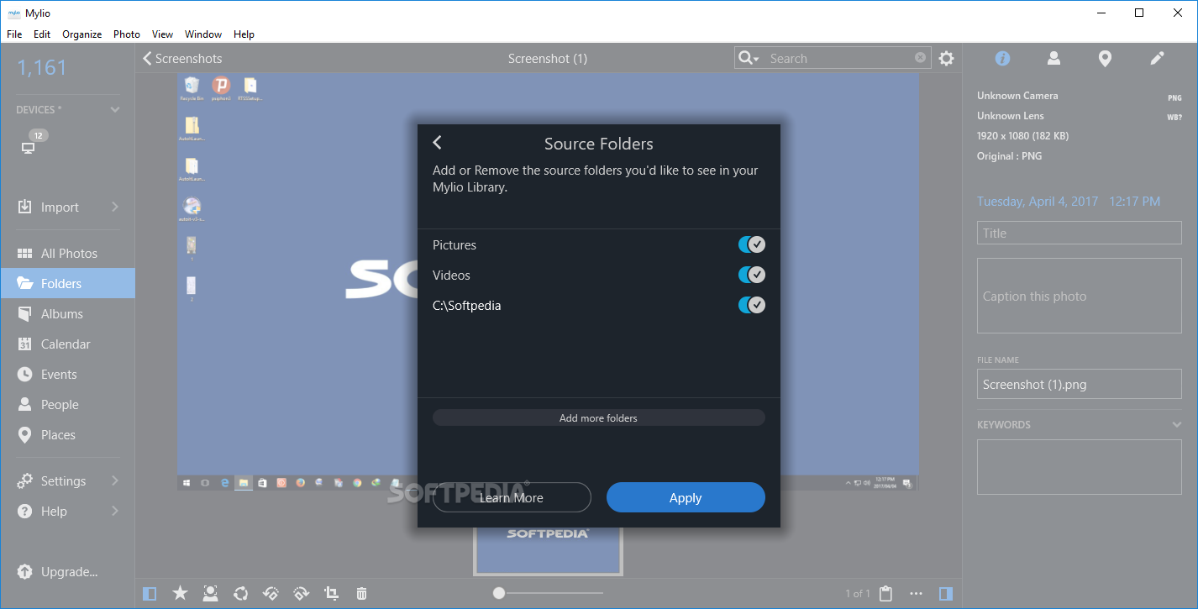The image size is (1198, 609).
Task: Click the Caption this photo field
Action: tap(1080, 297)
